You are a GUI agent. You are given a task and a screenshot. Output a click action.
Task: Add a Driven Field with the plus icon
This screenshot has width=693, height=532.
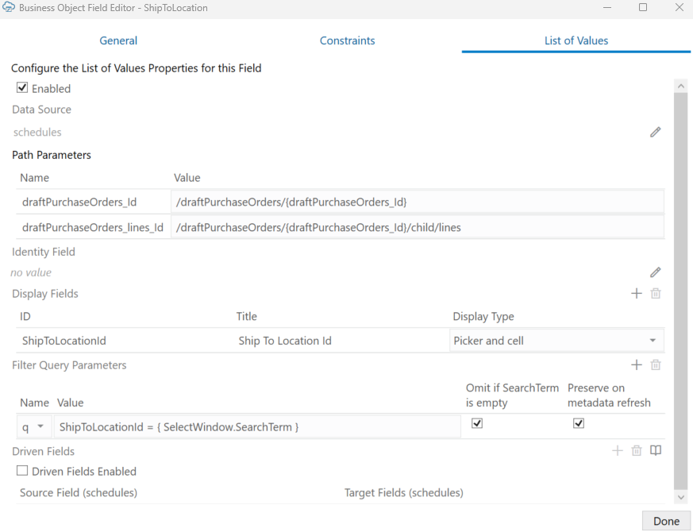pyautogui.click(x=618, y=450)
